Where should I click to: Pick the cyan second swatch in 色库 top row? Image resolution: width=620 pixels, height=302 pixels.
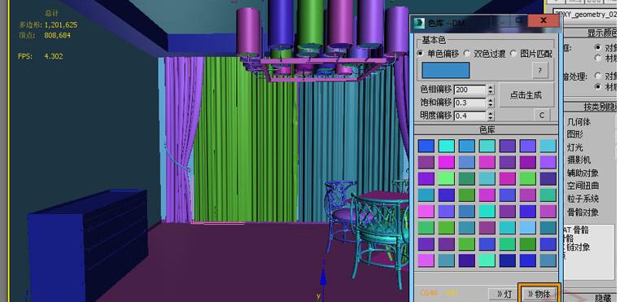pos(446,146)
